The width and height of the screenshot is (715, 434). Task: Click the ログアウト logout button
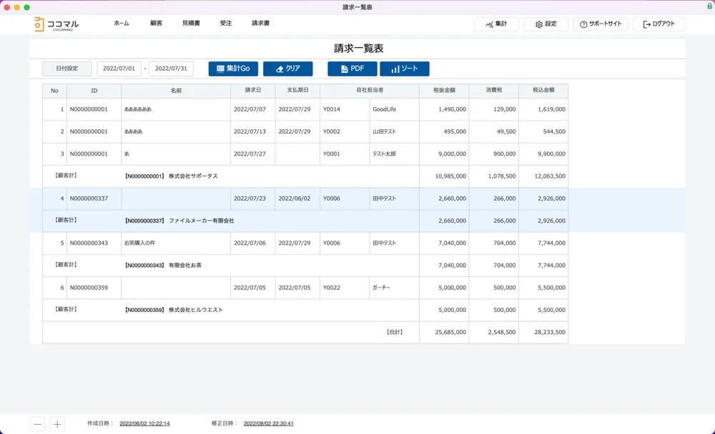pyautogui.click(x=659, y=24)
